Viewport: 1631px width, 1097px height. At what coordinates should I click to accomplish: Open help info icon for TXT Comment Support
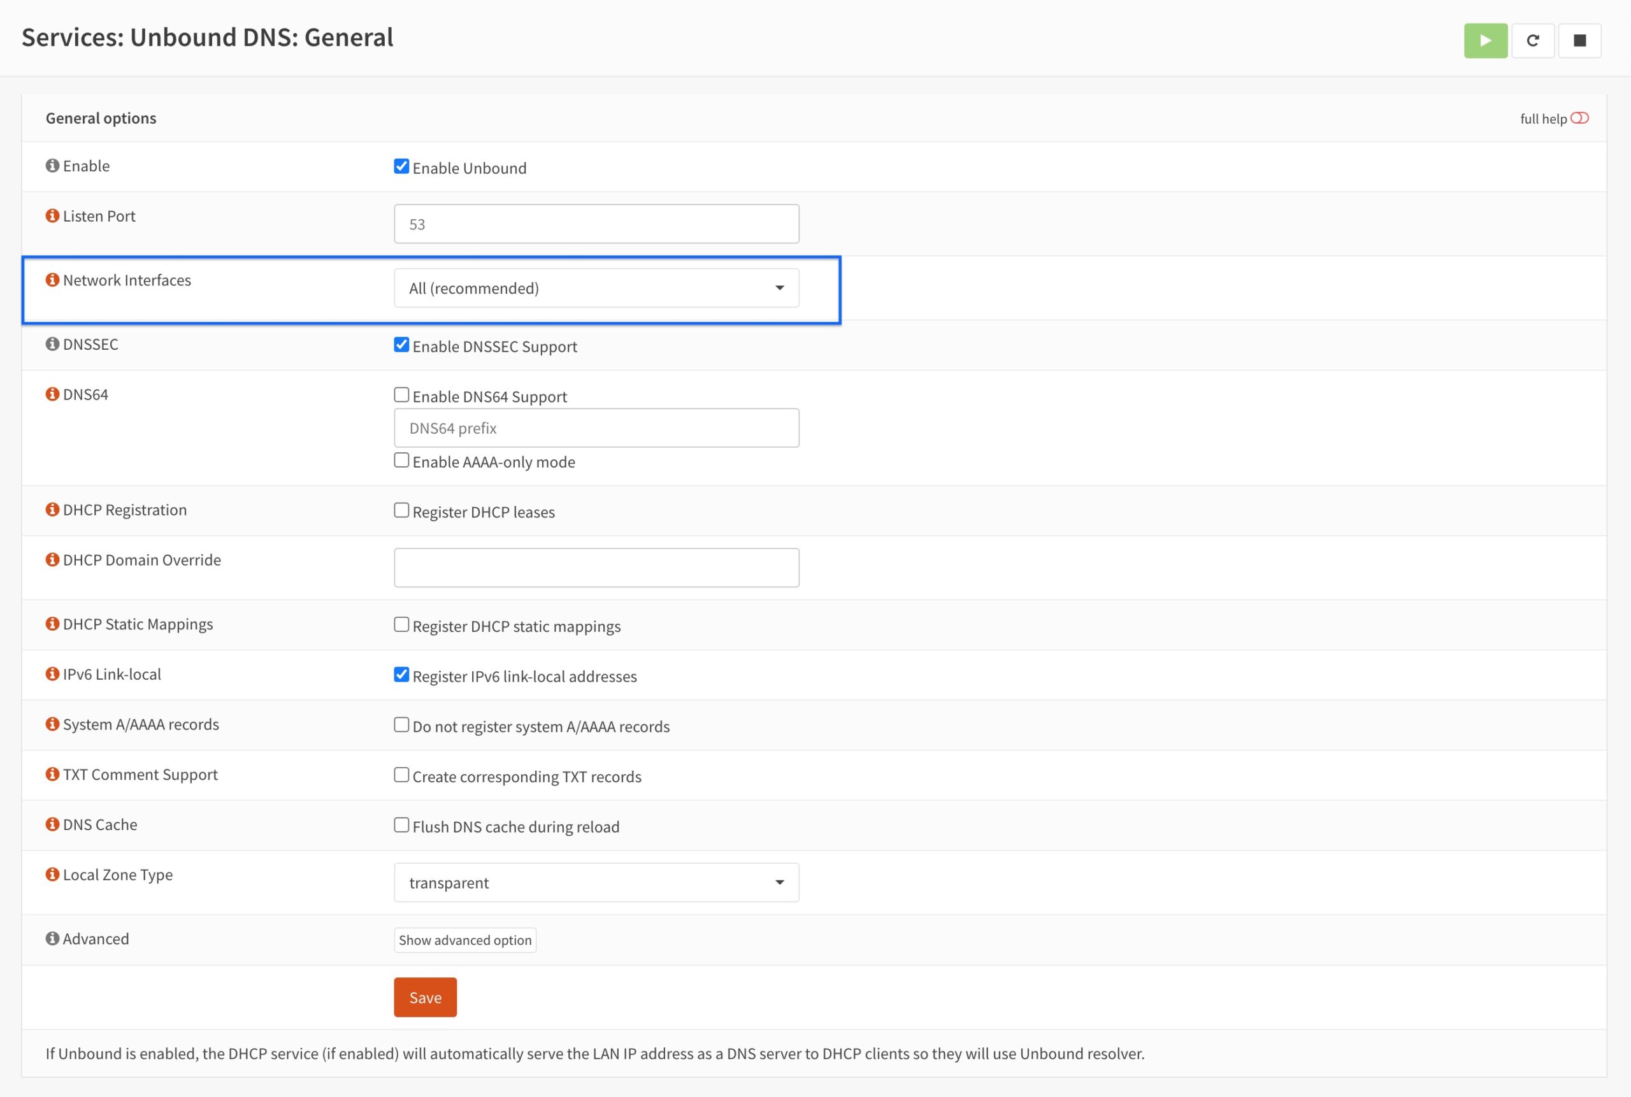click(52, 775)
